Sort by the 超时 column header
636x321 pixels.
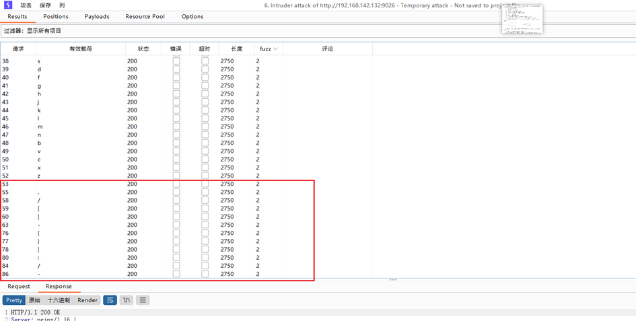tap(205, 48)
